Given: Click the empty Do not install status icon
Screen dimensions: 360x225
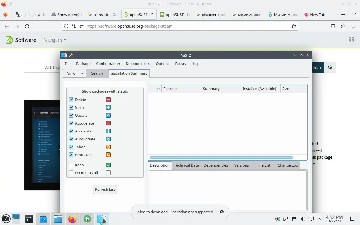Looking at the screenshot, I should pos(108,173).
